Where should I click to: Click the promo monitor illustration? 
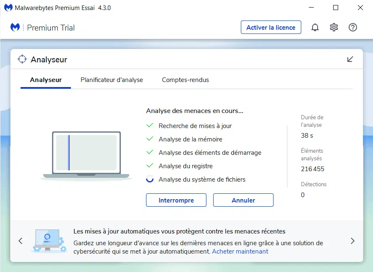pos(50,241)
